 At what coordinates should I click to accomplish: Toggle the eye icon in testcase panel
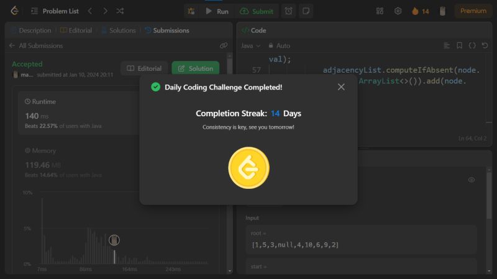point(472,180)
